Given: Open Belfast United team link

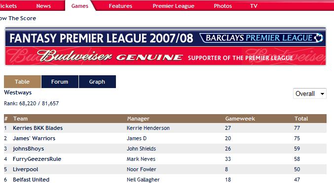Looking at the screenshot, I should pyautogui.click(x=31, y=180).
